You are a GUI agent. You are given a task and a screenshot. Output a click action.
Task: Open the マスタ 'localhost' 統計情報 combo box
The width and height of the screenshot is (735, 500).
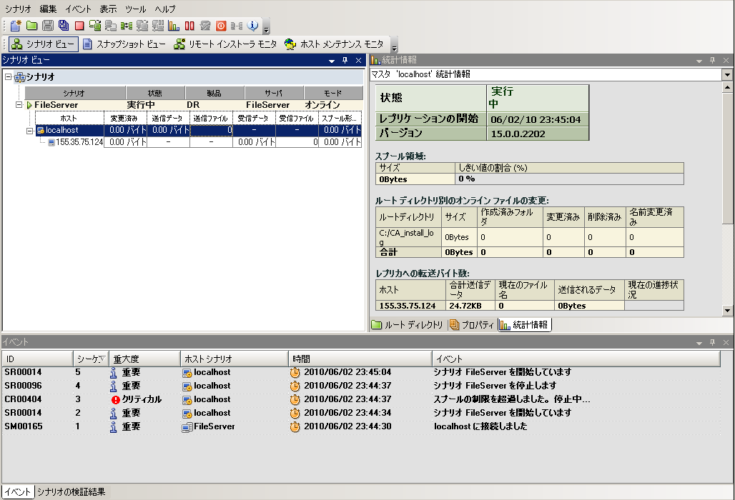point(551,74)
